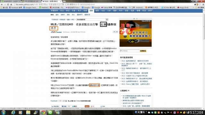Close the active MLB tab
The image size is (205, 115).
pyautogui.click(x=61, y=1)
